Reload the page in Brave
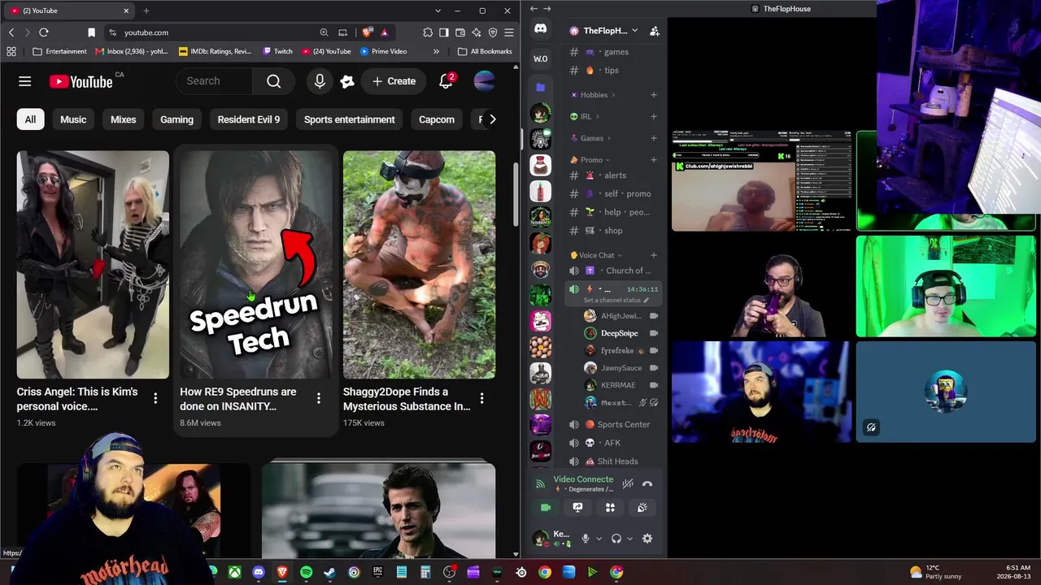 point(44,32)
